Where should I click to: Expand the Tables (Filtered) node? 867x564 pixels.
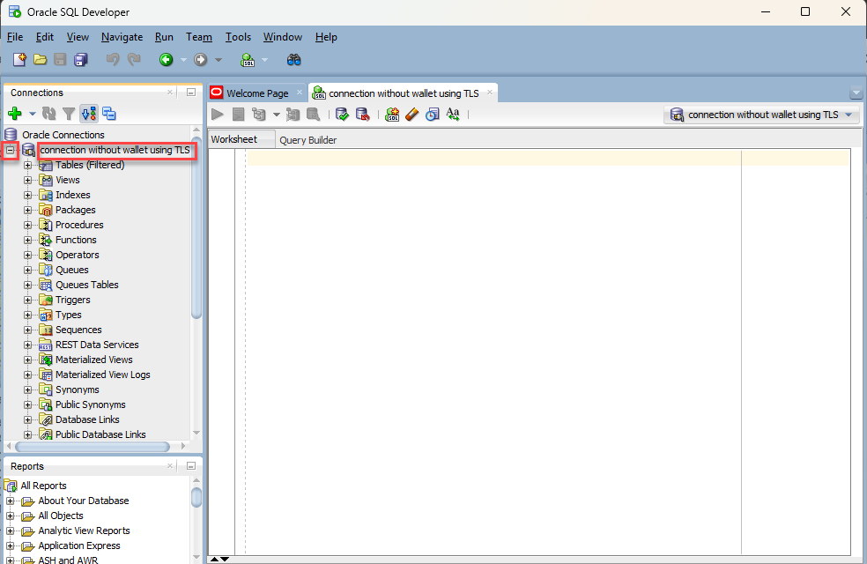28,166
